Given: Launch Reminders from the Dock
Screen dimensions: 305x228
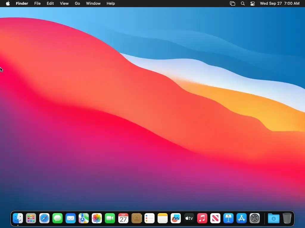Looking at the screenshot, I should 150,218.
